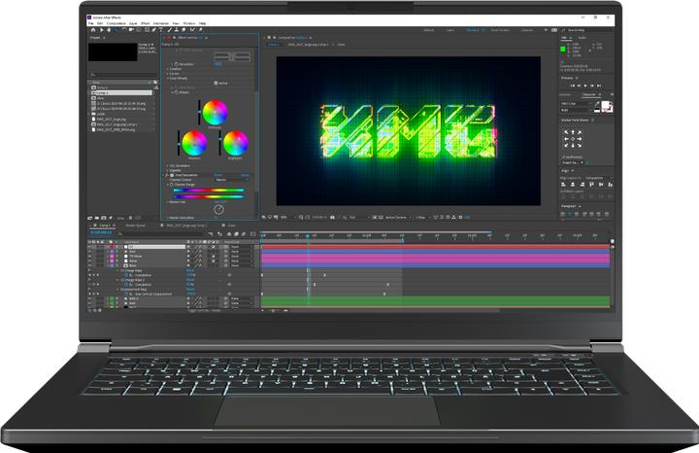Select the Pen tool

click(x=153, y=30)
